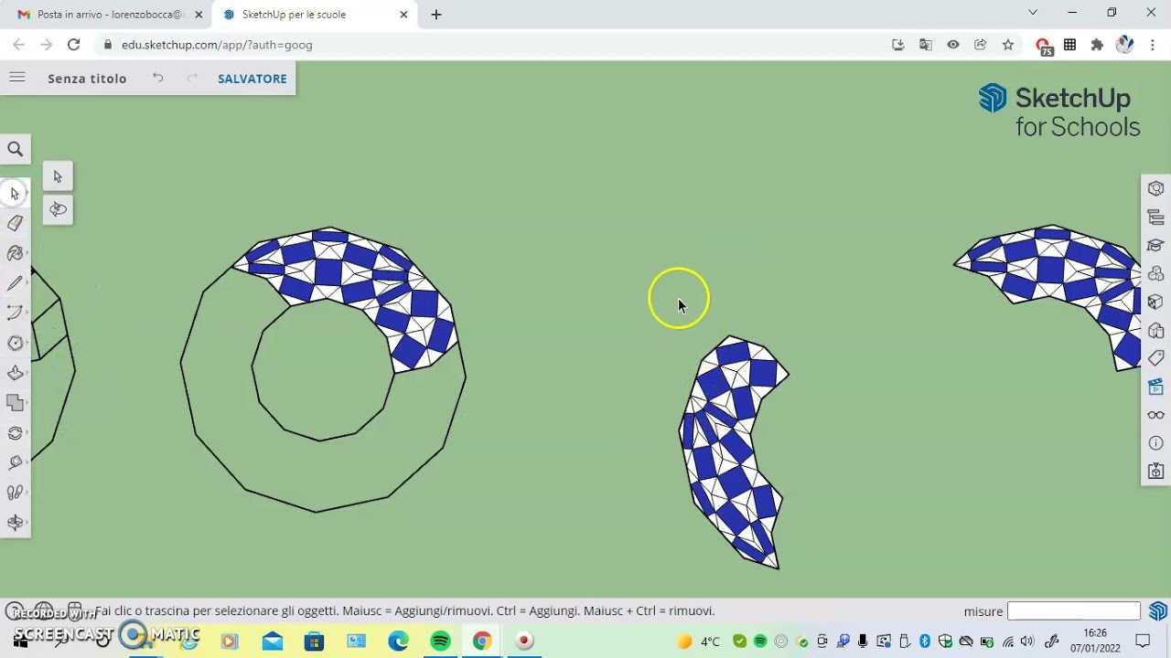The image size is (1171, 658).
Task: Bookmark this page with star icon
Action: tap(1007, 44)
